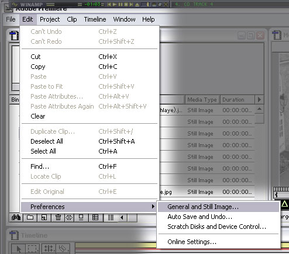This screenshot has height=254, width=289.
Task: Switch to List View in Project window
Action: tap(111, 217)
